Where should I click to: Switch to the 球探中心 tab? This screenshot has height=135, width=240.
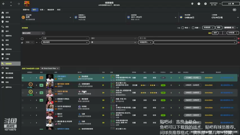pos(26,10)
